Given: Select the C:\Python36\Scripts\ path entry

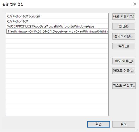Looking at the screenshot, I should pyautogui.click(x=57, y=16).
